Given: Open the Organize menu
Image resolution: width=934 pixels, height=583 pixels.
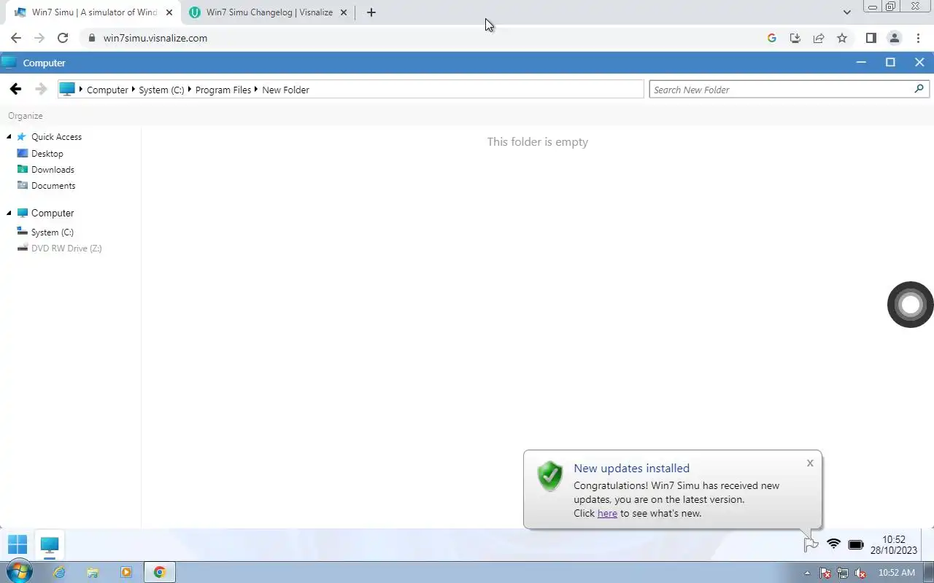Looking at the screenshot, I should (26, 115).
